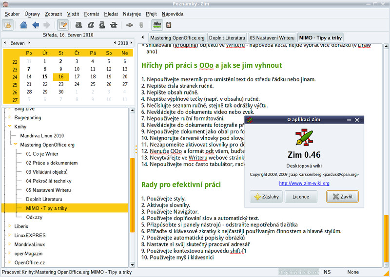
Task: Click the Zavřít button
Action: point(342,197)
